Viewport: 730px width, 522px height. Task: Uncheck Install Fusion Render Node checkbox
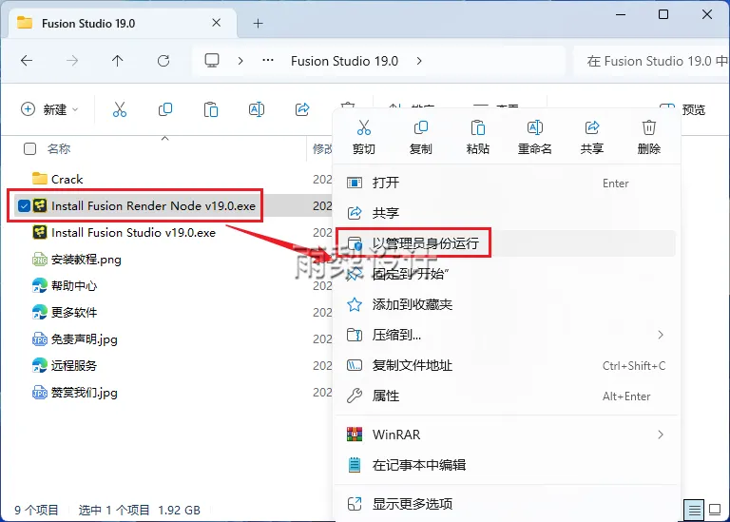pyautogui.click(x=24, y=205)
